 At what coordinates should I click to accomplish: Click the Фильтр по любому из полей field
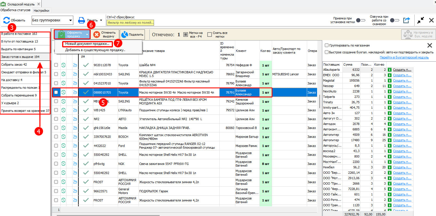click(x=130, y=23)
